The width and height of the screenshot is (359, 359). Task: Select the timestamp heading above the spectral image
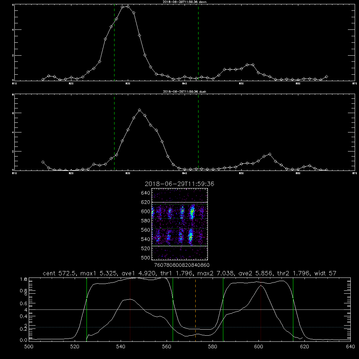(179, 184)
